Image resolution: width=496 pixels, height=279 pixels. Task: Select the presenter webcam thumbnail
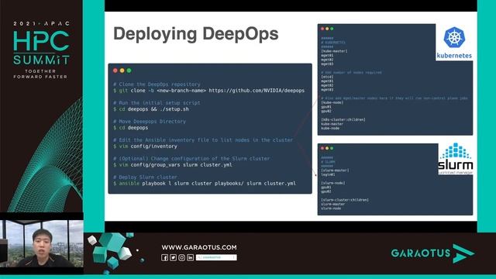41,243
